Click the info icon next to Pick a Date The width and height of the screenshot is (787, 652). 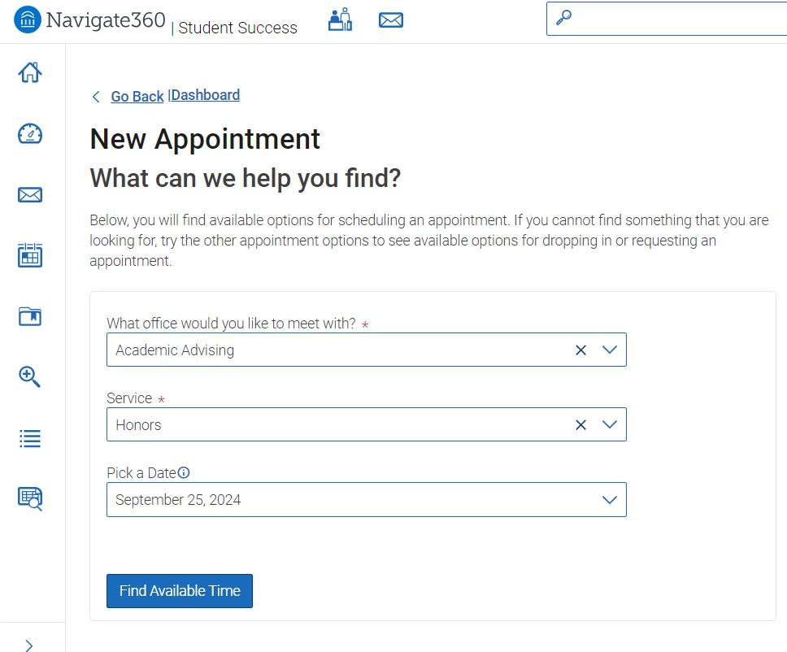tap(183, 472)
